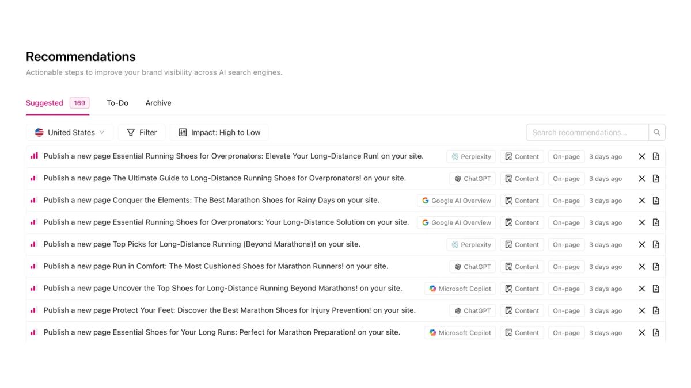Open 'Conquer the Elements: Best Marathon Shoes' recommendation
Screen dimensions: 691x388
click(211, 200)
